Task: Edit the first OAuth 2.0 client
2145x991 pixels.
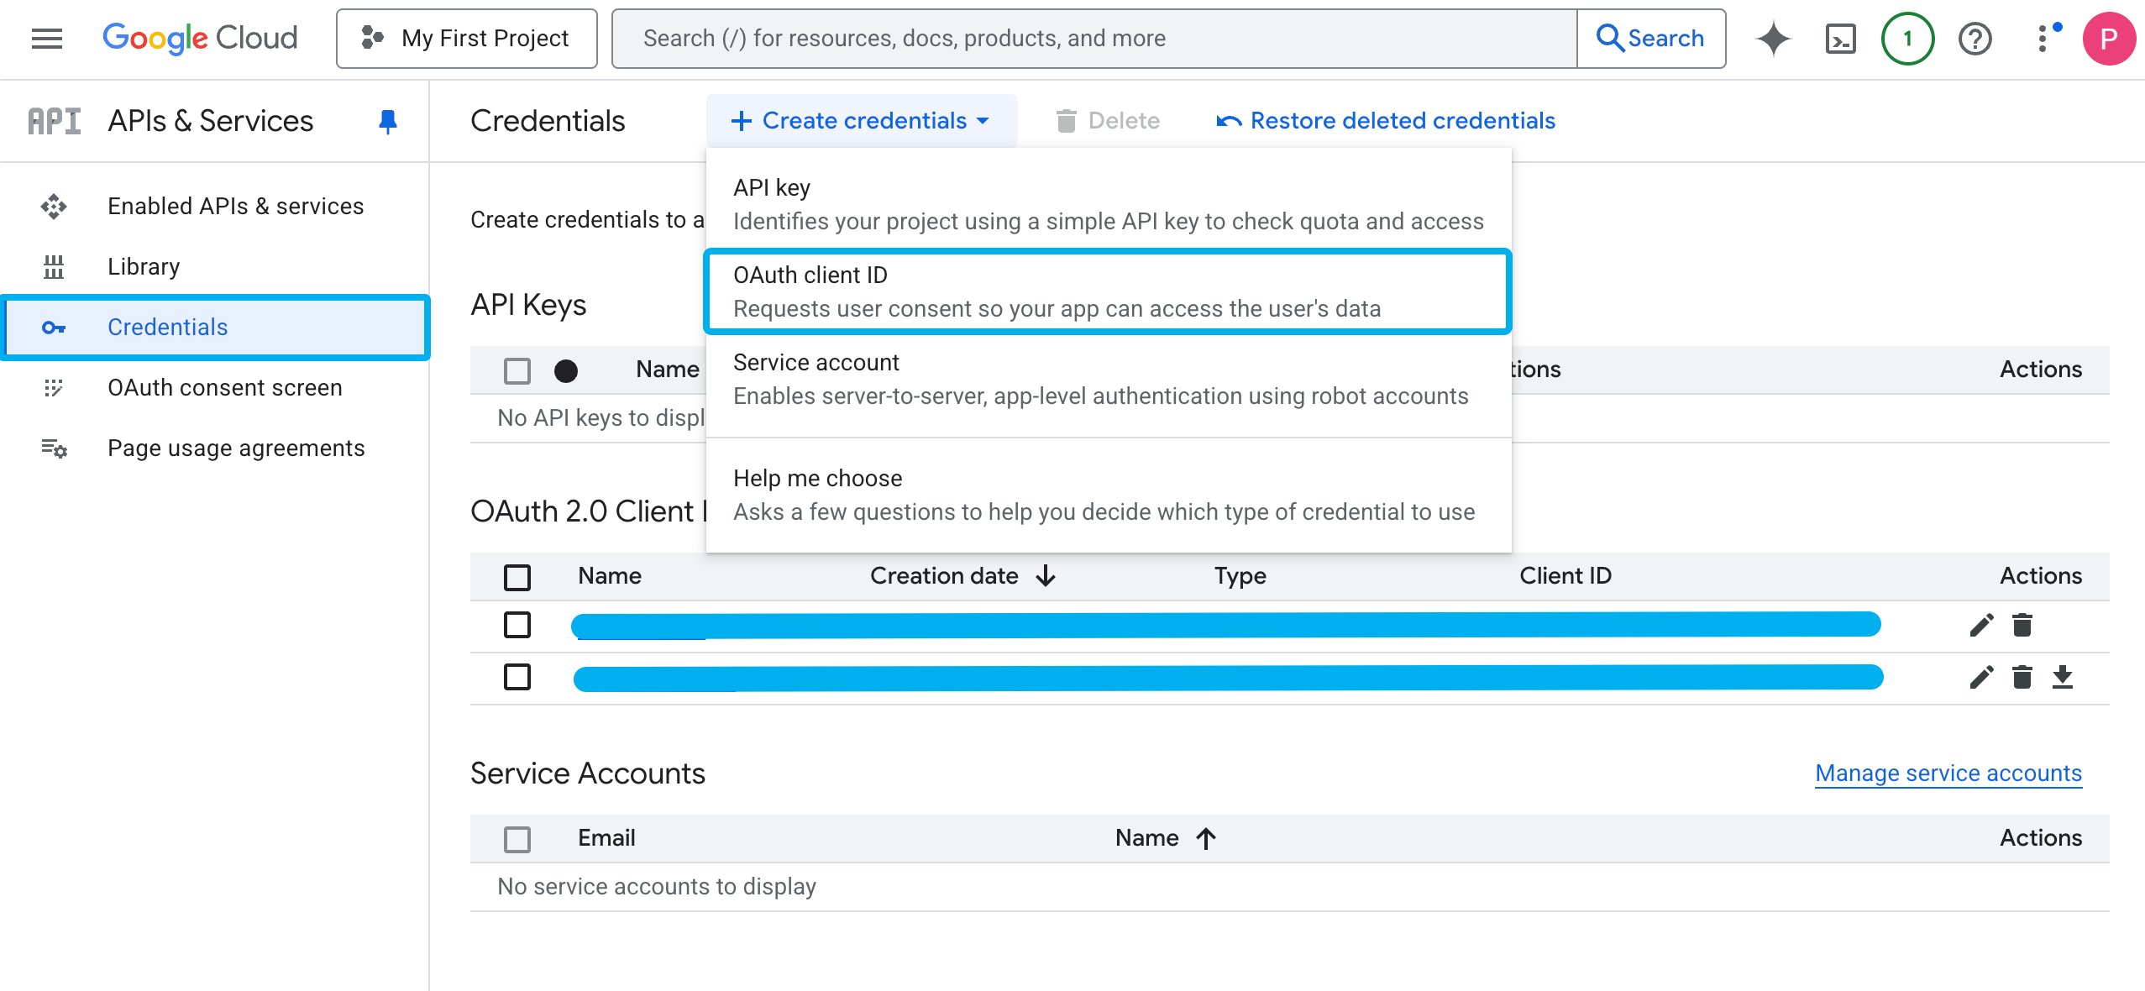Action: [1980, 625]
